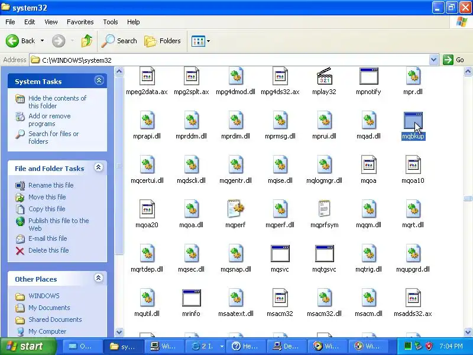This screenshot has height=355, width=473.
Task: Select the msacm32 file icon
Action: tap(280, 298)
